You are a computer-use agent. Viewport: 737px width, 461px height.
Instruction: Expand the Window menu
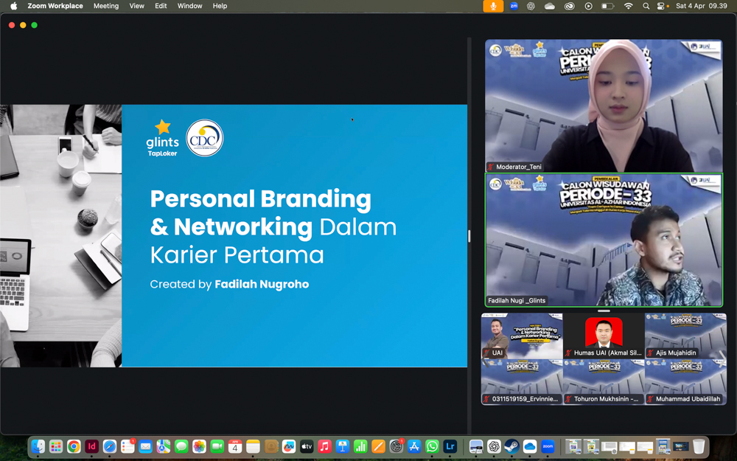[189, 6]
